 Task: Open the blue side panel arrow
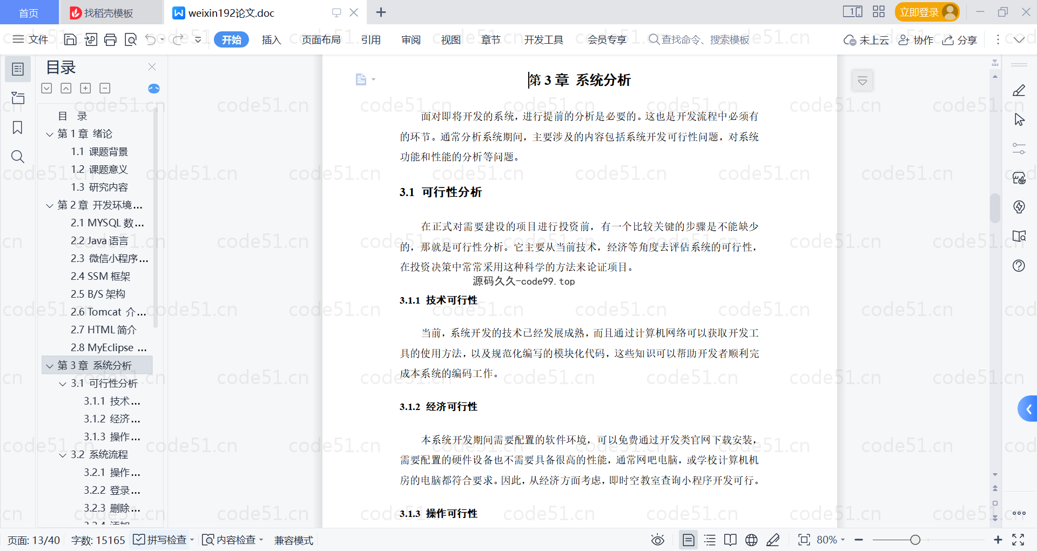[1028, 409]
